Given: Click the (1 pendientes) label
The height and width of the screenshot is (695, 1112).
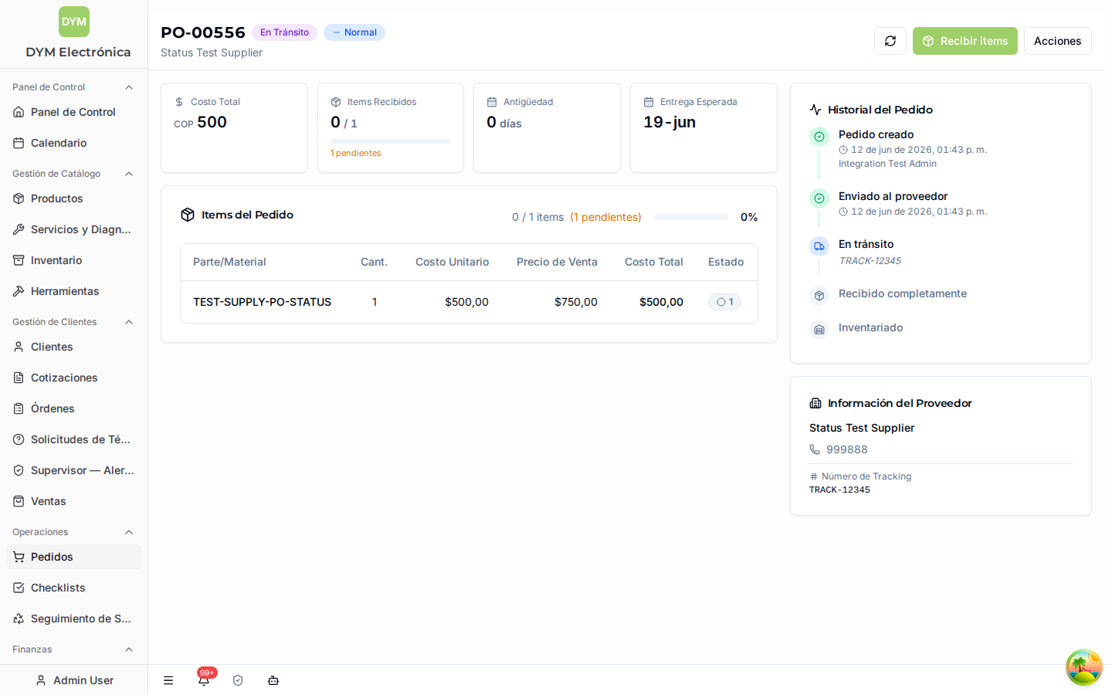Looking at the screenshot, I should pyautogui.click(x=605, y=217).
